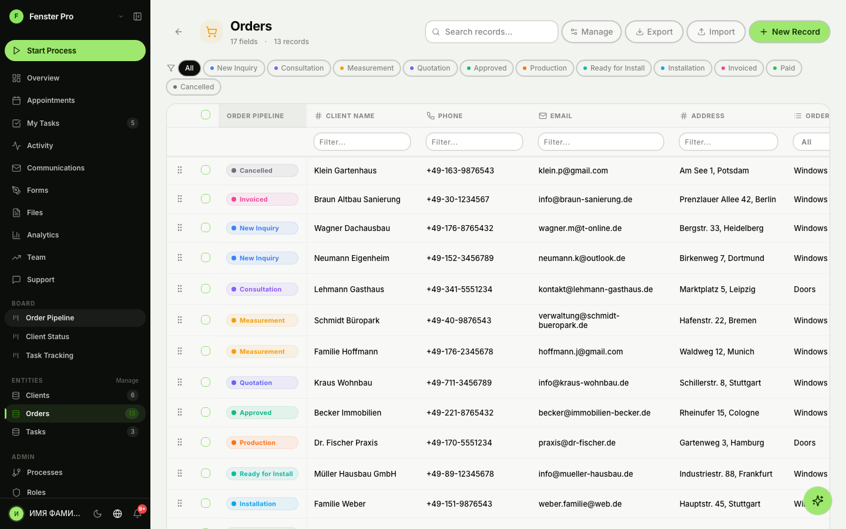Filter by New Inquiry stage
Screen dimensions: 846x529
[x=234, y=68]
